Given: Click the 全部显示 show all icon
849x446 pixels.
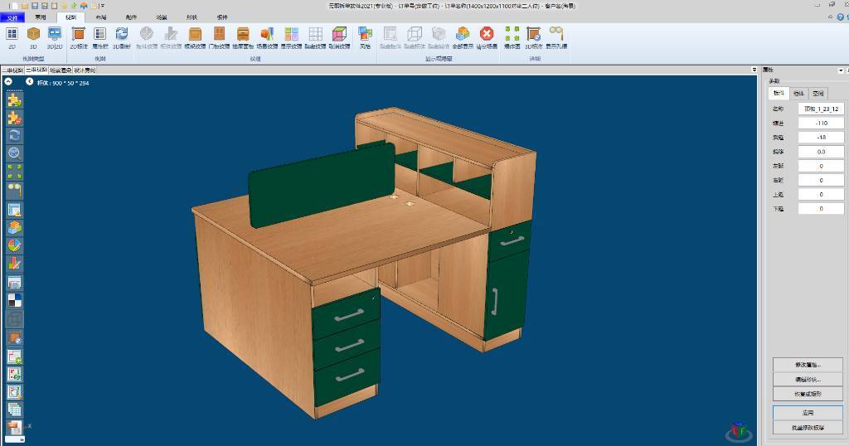Looking at the screenshot, I should 463,35.
